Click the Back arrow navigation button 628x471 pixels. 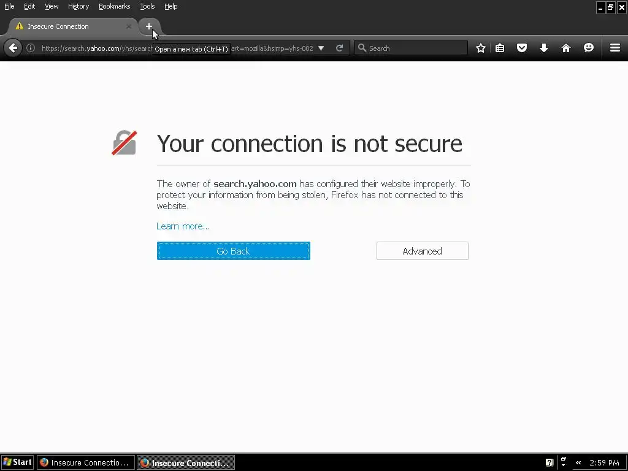coord(13,48)
